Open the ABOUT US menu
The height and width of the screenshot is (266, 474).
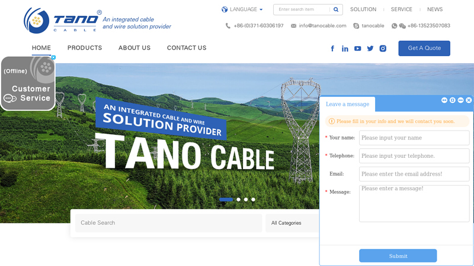(x=134, y=48)
